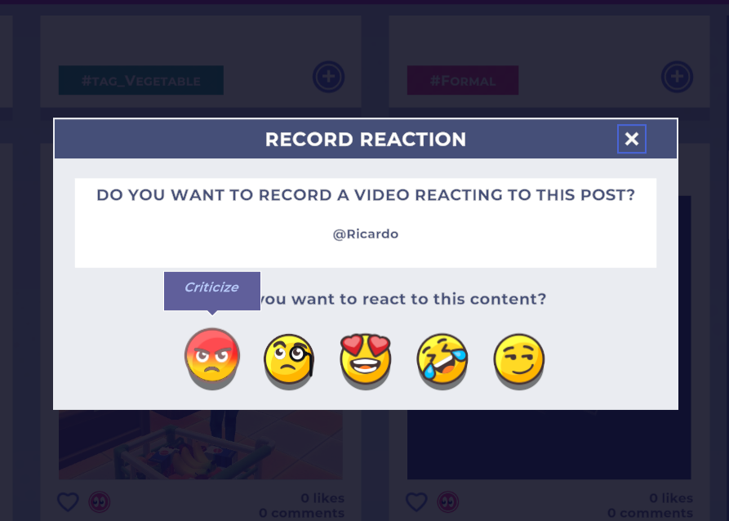View the right post's 0 comments
This screenshot has height=521, width=729.
tap(650, 513)
